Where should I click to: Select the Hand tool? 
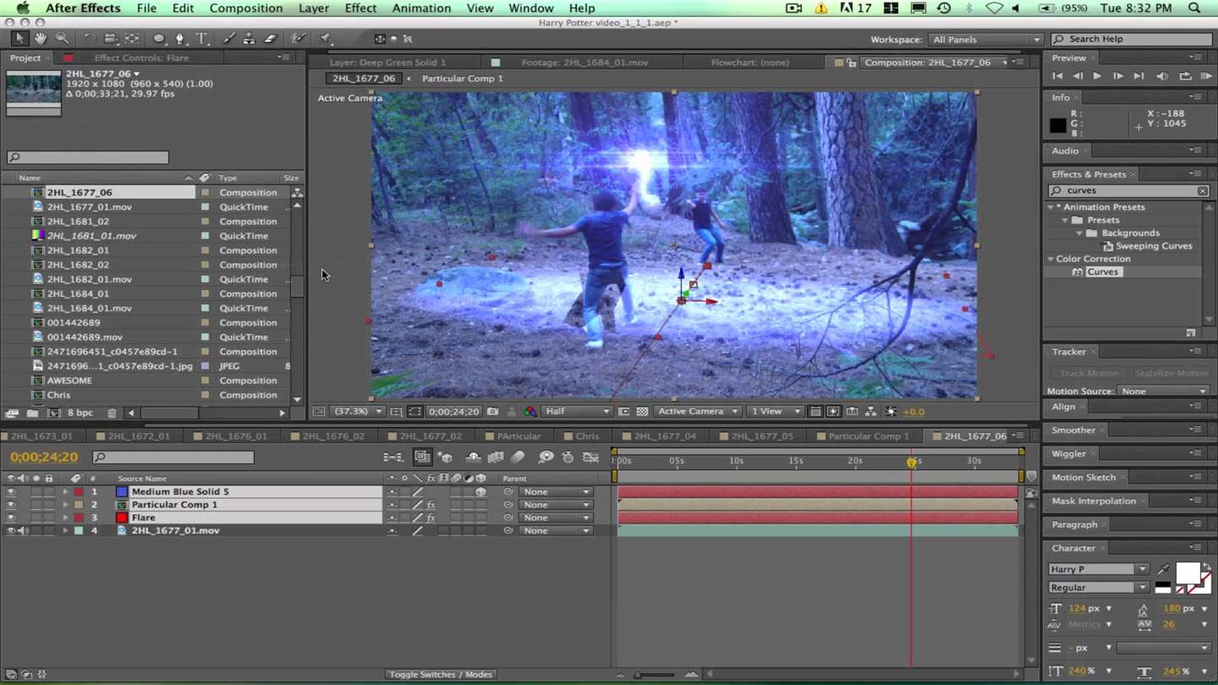click(x=40, y=39)
